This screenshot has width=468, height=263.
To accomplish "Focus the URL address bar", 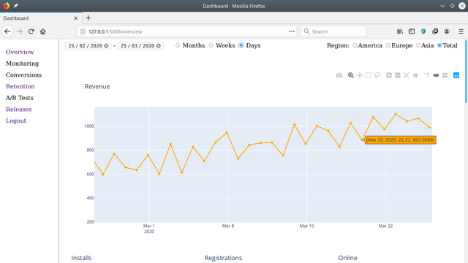I will pyautogui.click(x=186, y=31).
